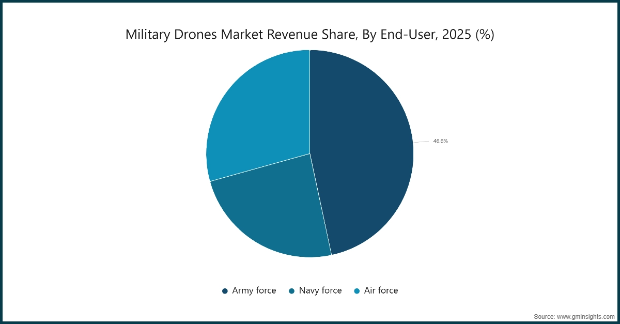Screen dimensions: 620x324
Task: Click the rightmost legend bullet icon
Action: 356,290
